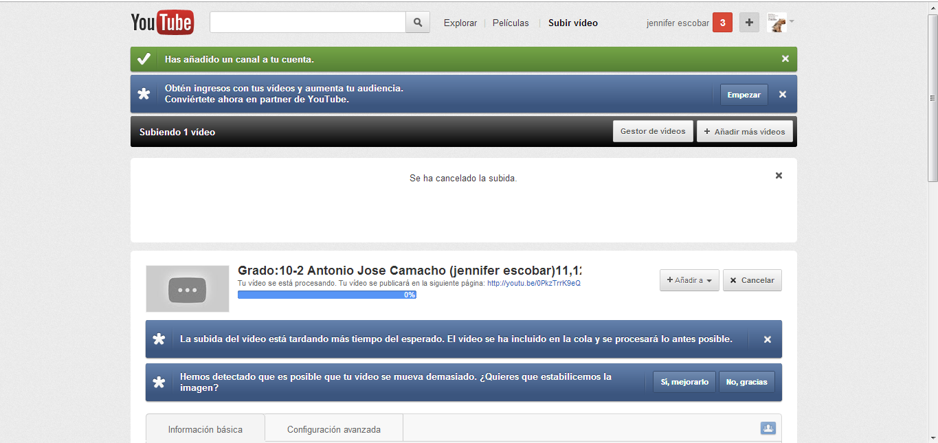The image size is (938, 443).
Task: Cancel the video upload
Action: pyautogui.click(x=752, y=280)
